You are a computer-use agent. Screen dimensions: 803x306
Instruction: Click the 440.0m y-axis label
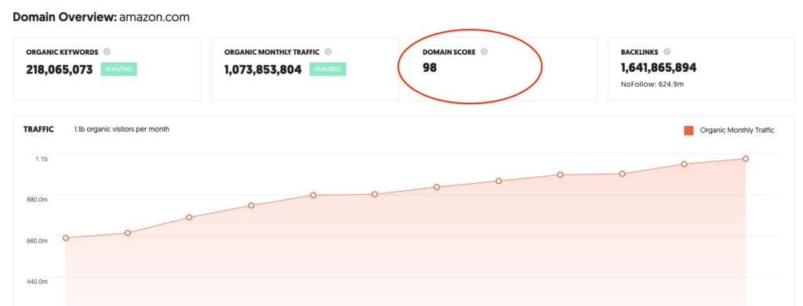click(37, 282)
